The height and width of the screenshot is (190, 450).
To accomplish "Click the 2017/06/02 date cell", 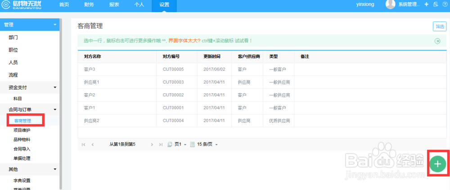I will coord(214,69).
